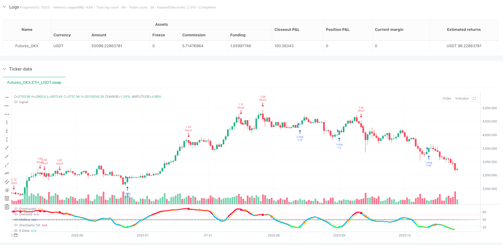Hide the Overbought line with its eye icon
Screen dimensions: 503x245
[16, 209]
